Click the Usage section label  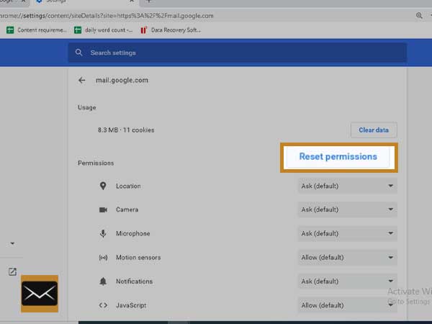pos(87,107)
